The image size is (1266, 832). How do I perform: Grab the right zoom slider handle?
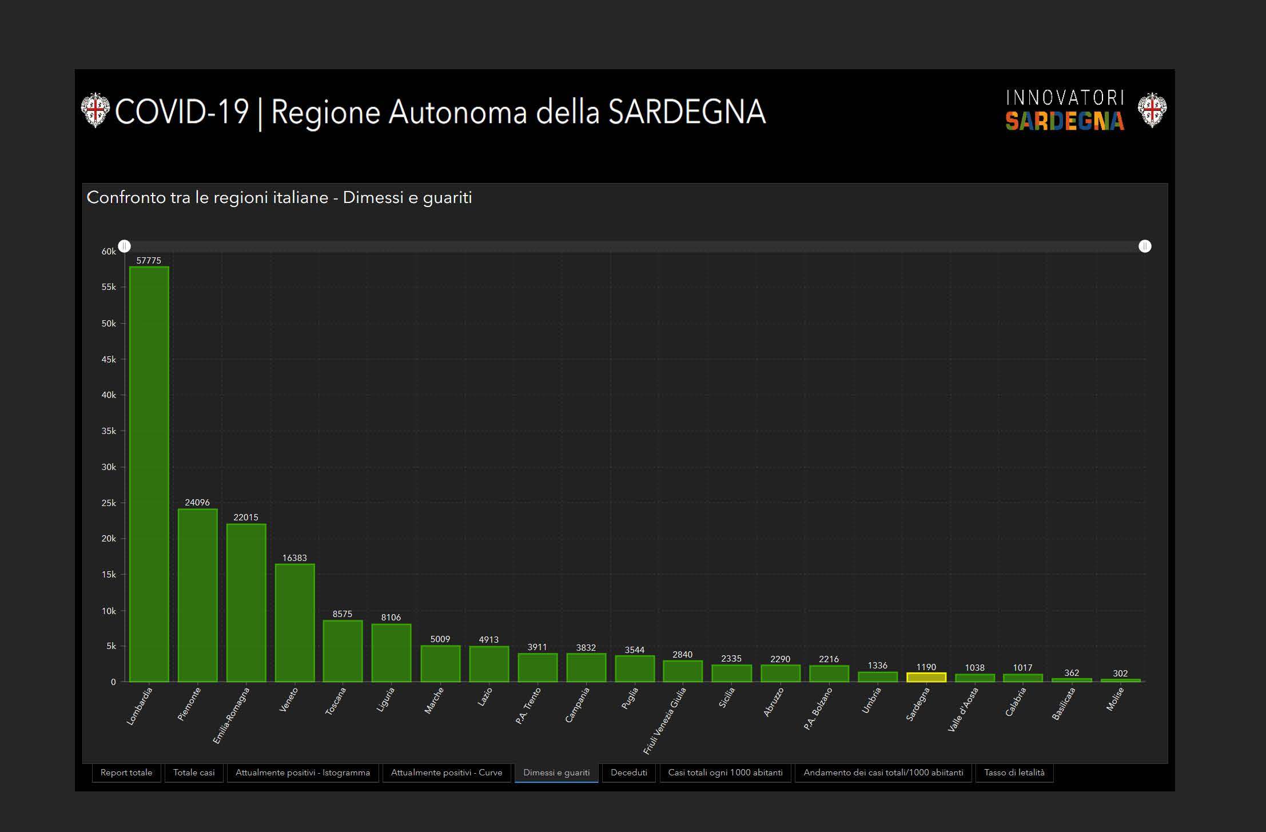(x=1145, y=246)
